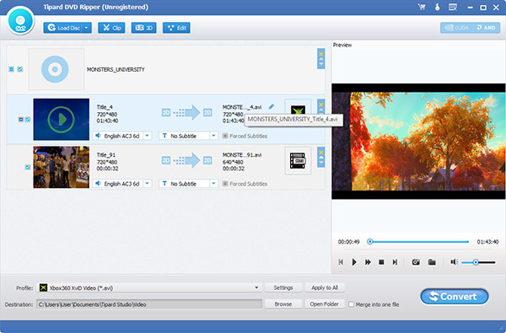The height and width of the screenshot is (333, 506).
Task: Open Title_91 No Subtitle dropdown
Action: pyautogui.click(x=213, y=184)
